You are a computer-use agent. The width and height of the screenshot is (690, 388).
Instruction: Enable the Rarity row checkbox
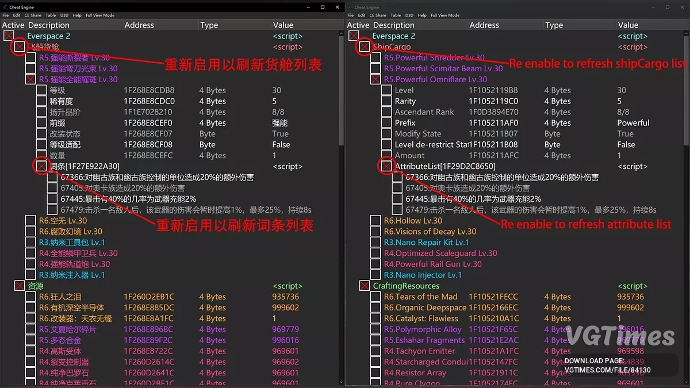coord(386,101)
